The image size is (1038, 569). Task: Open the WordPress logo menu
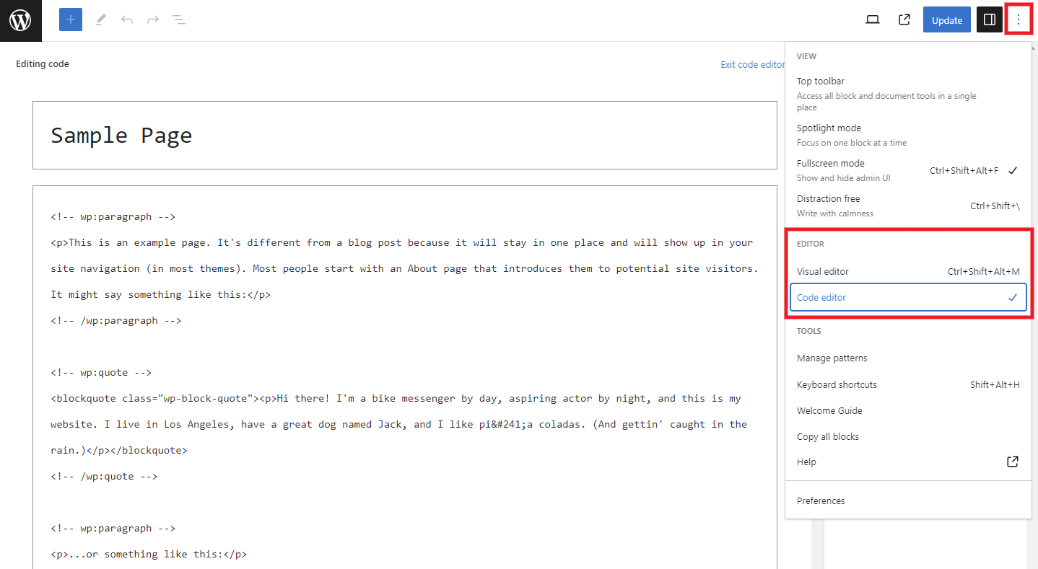[x=19, y=19]
